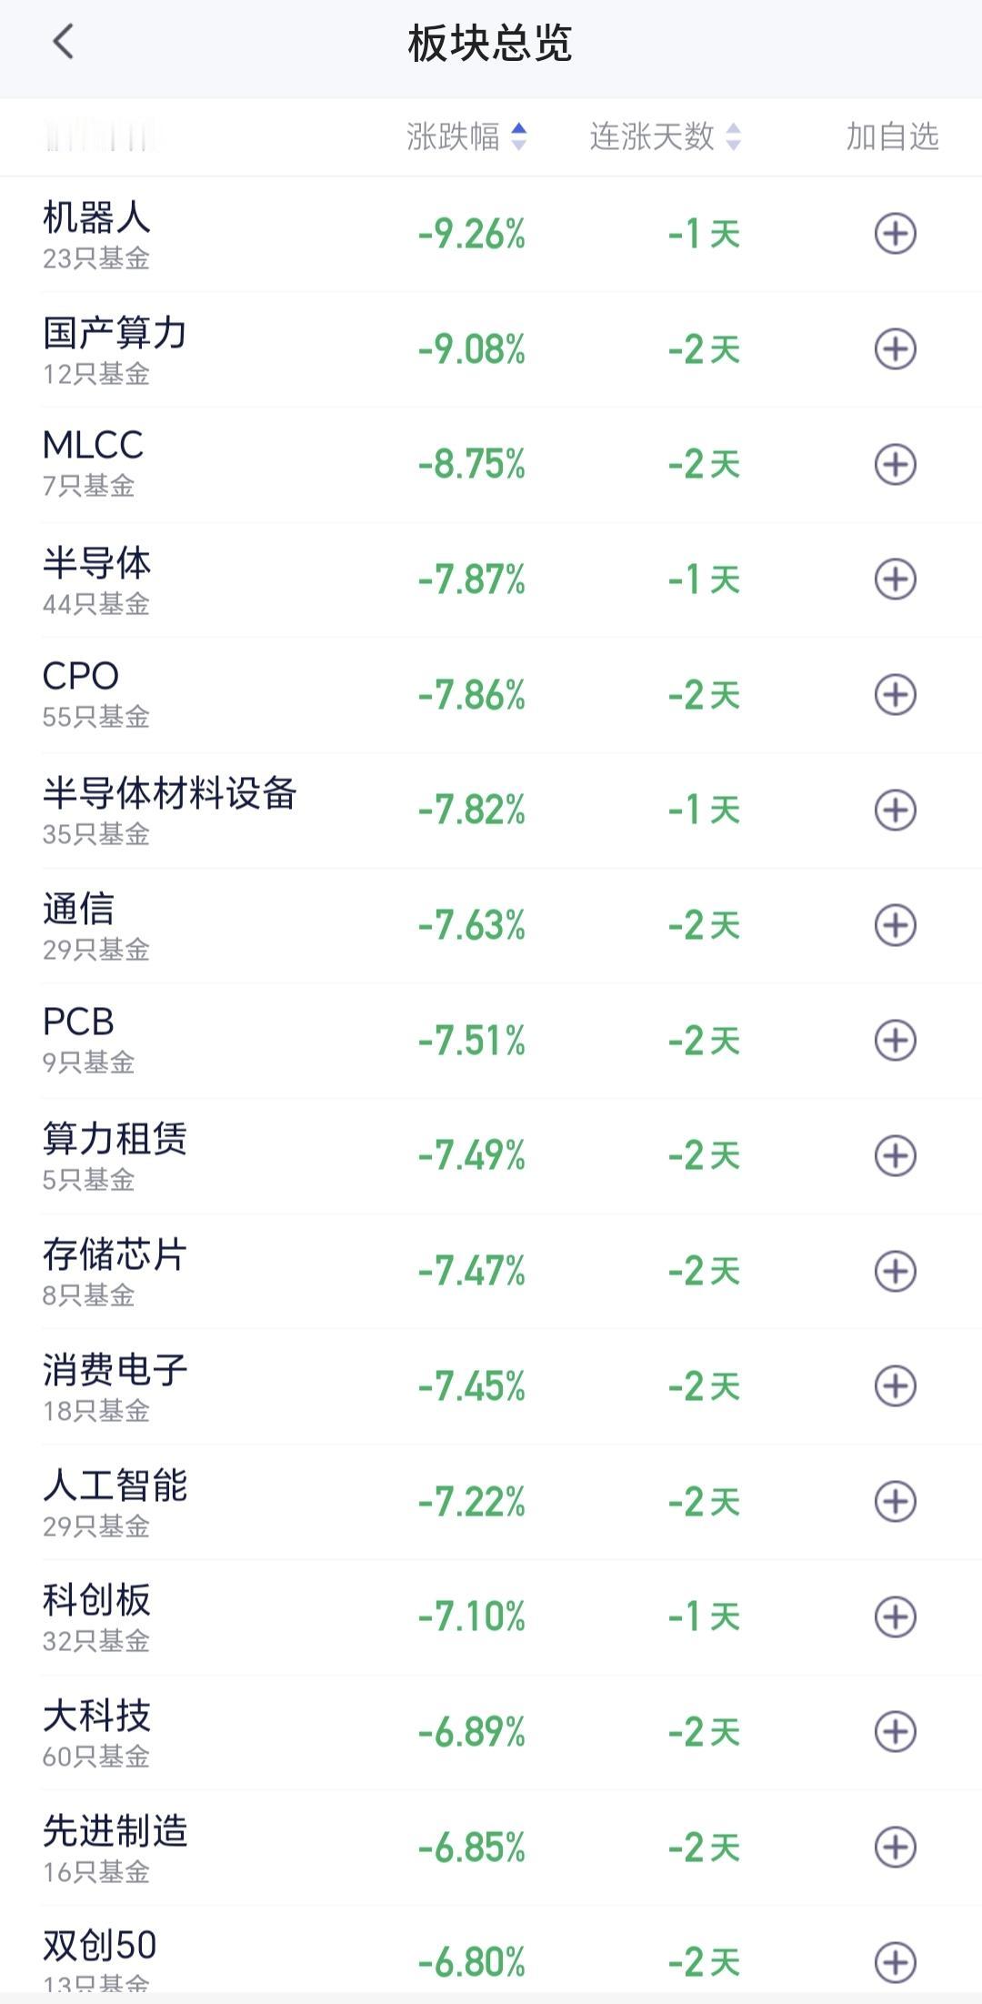Add 机器人 sector to watchlist
The height and width of the screenshot is (2004, 982).
coord(895,234)
